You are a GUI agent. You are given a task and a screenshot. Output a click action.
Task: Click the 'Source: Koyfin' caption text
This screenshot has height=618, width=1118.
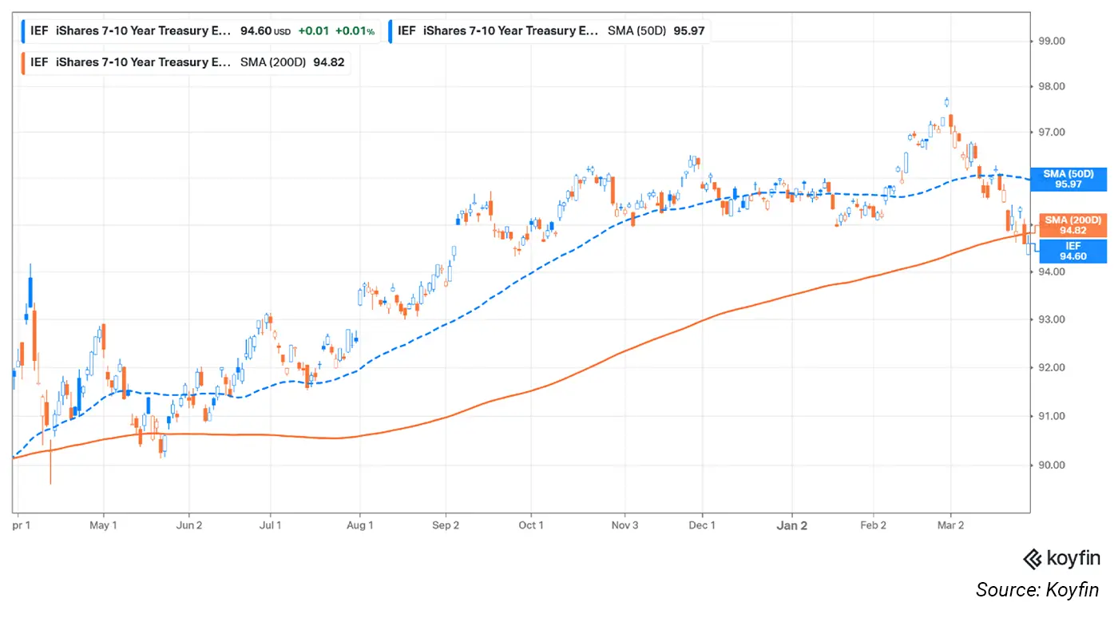1037,590
